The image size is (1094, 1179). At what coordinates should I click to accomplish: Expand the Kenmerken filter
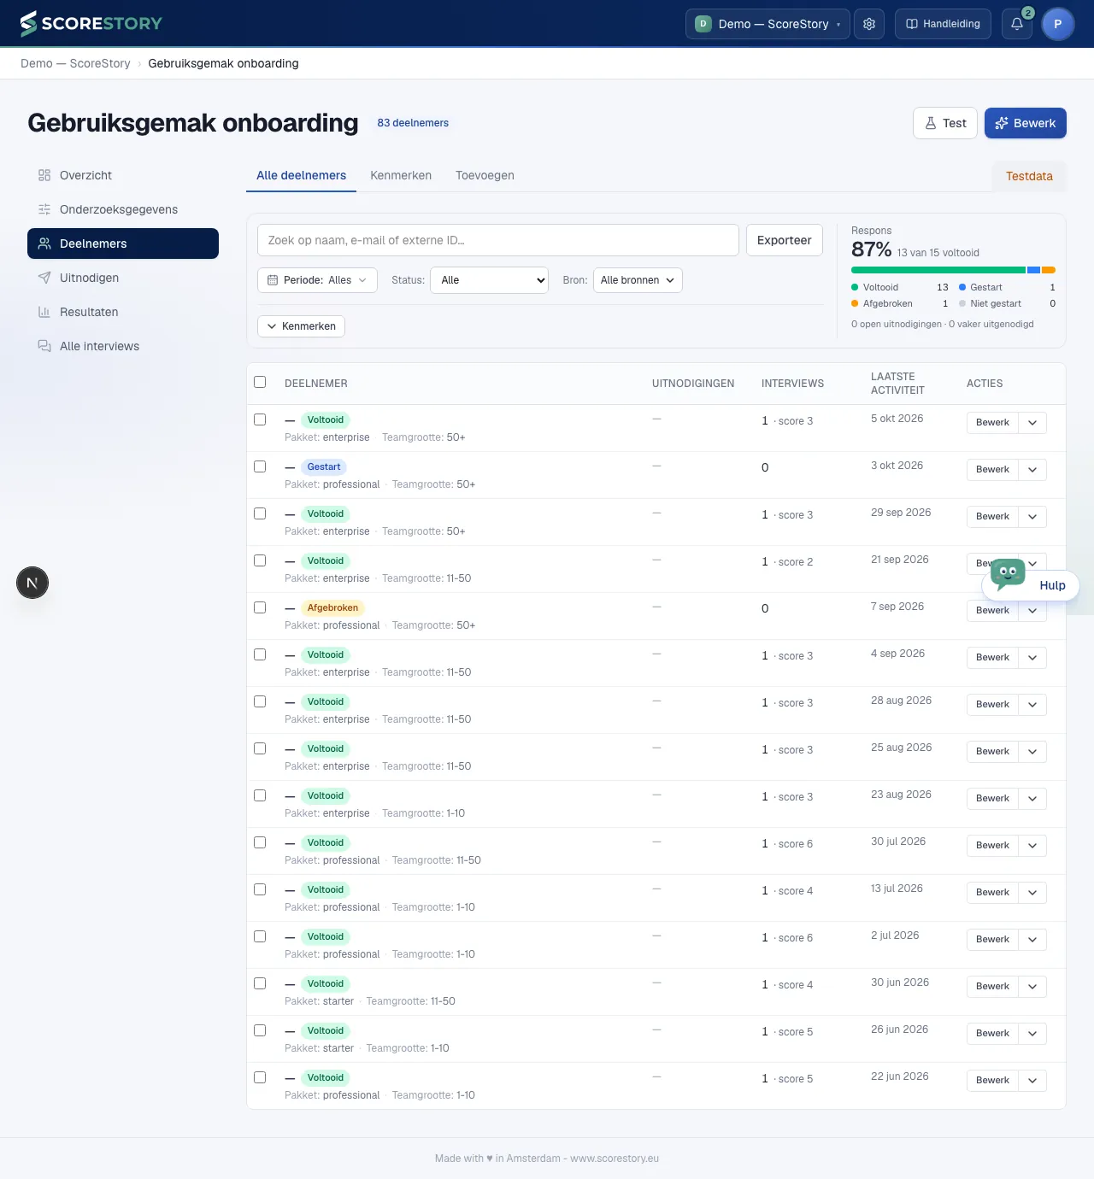(301, 326)
